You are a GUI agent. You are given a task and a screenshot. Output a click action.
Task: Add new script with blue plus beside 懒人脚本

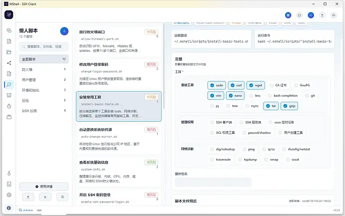(x=64, y=31)
